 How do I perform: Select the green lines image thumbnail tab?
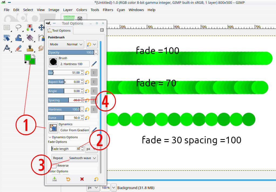click(69, 18)
